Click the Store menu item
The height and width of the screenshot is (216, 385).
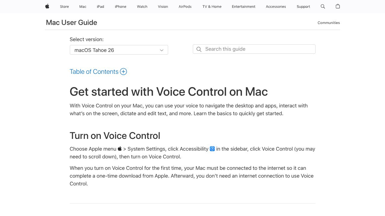point(64,6)
